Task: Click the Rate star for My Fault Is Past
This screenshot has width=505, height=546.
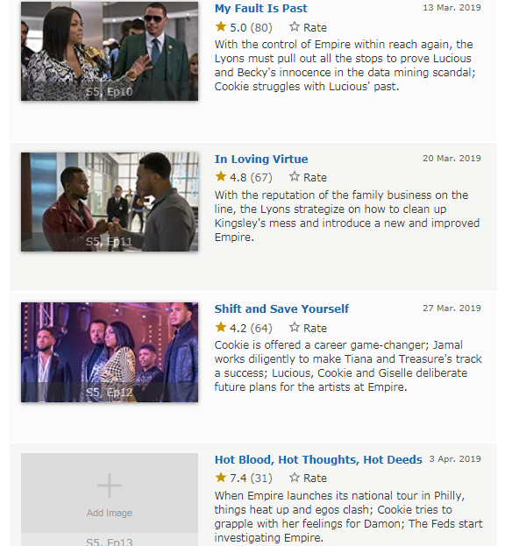Action: [295, 26]
